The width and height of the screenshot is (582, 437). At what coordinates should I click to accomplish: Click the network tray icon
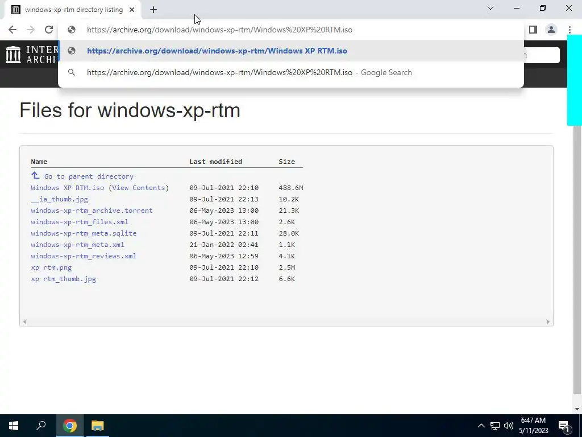495,426
